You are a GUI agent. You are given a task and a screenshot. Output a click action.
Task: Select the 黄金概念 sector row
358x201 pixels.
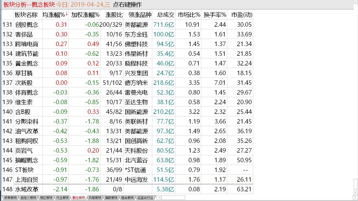coord(127,63)
